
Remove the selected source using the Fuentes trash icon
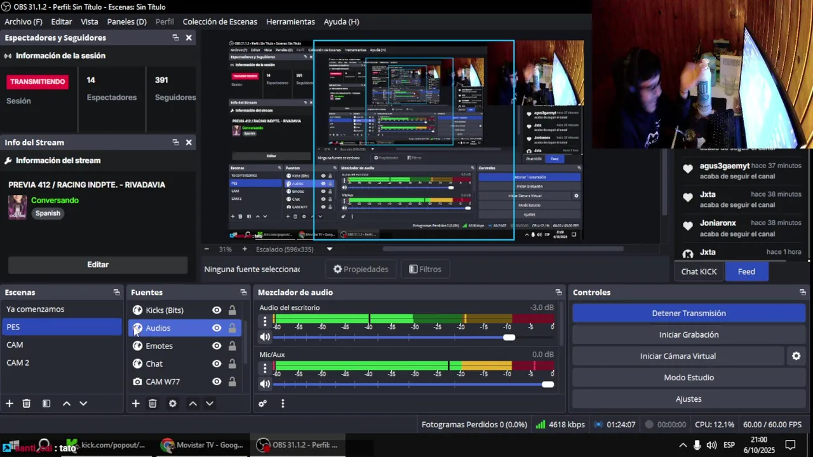[x=152, y=404]
